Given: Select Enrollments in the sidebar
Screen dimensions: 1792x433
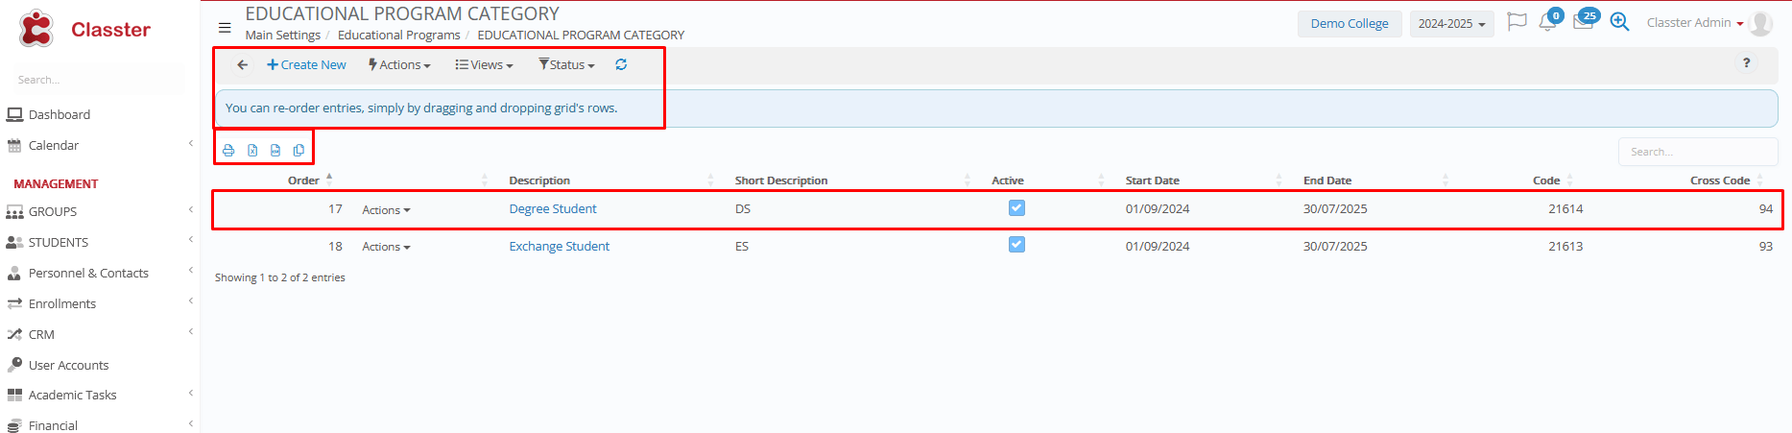Looking at the screenshot, I should 62,304.
